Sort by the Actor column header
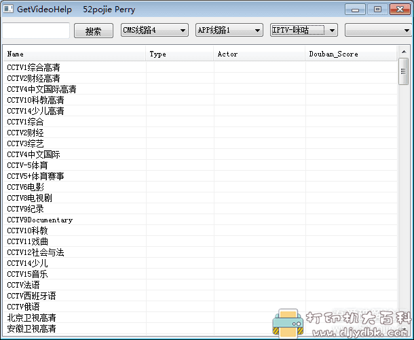 tap(259, 54)
